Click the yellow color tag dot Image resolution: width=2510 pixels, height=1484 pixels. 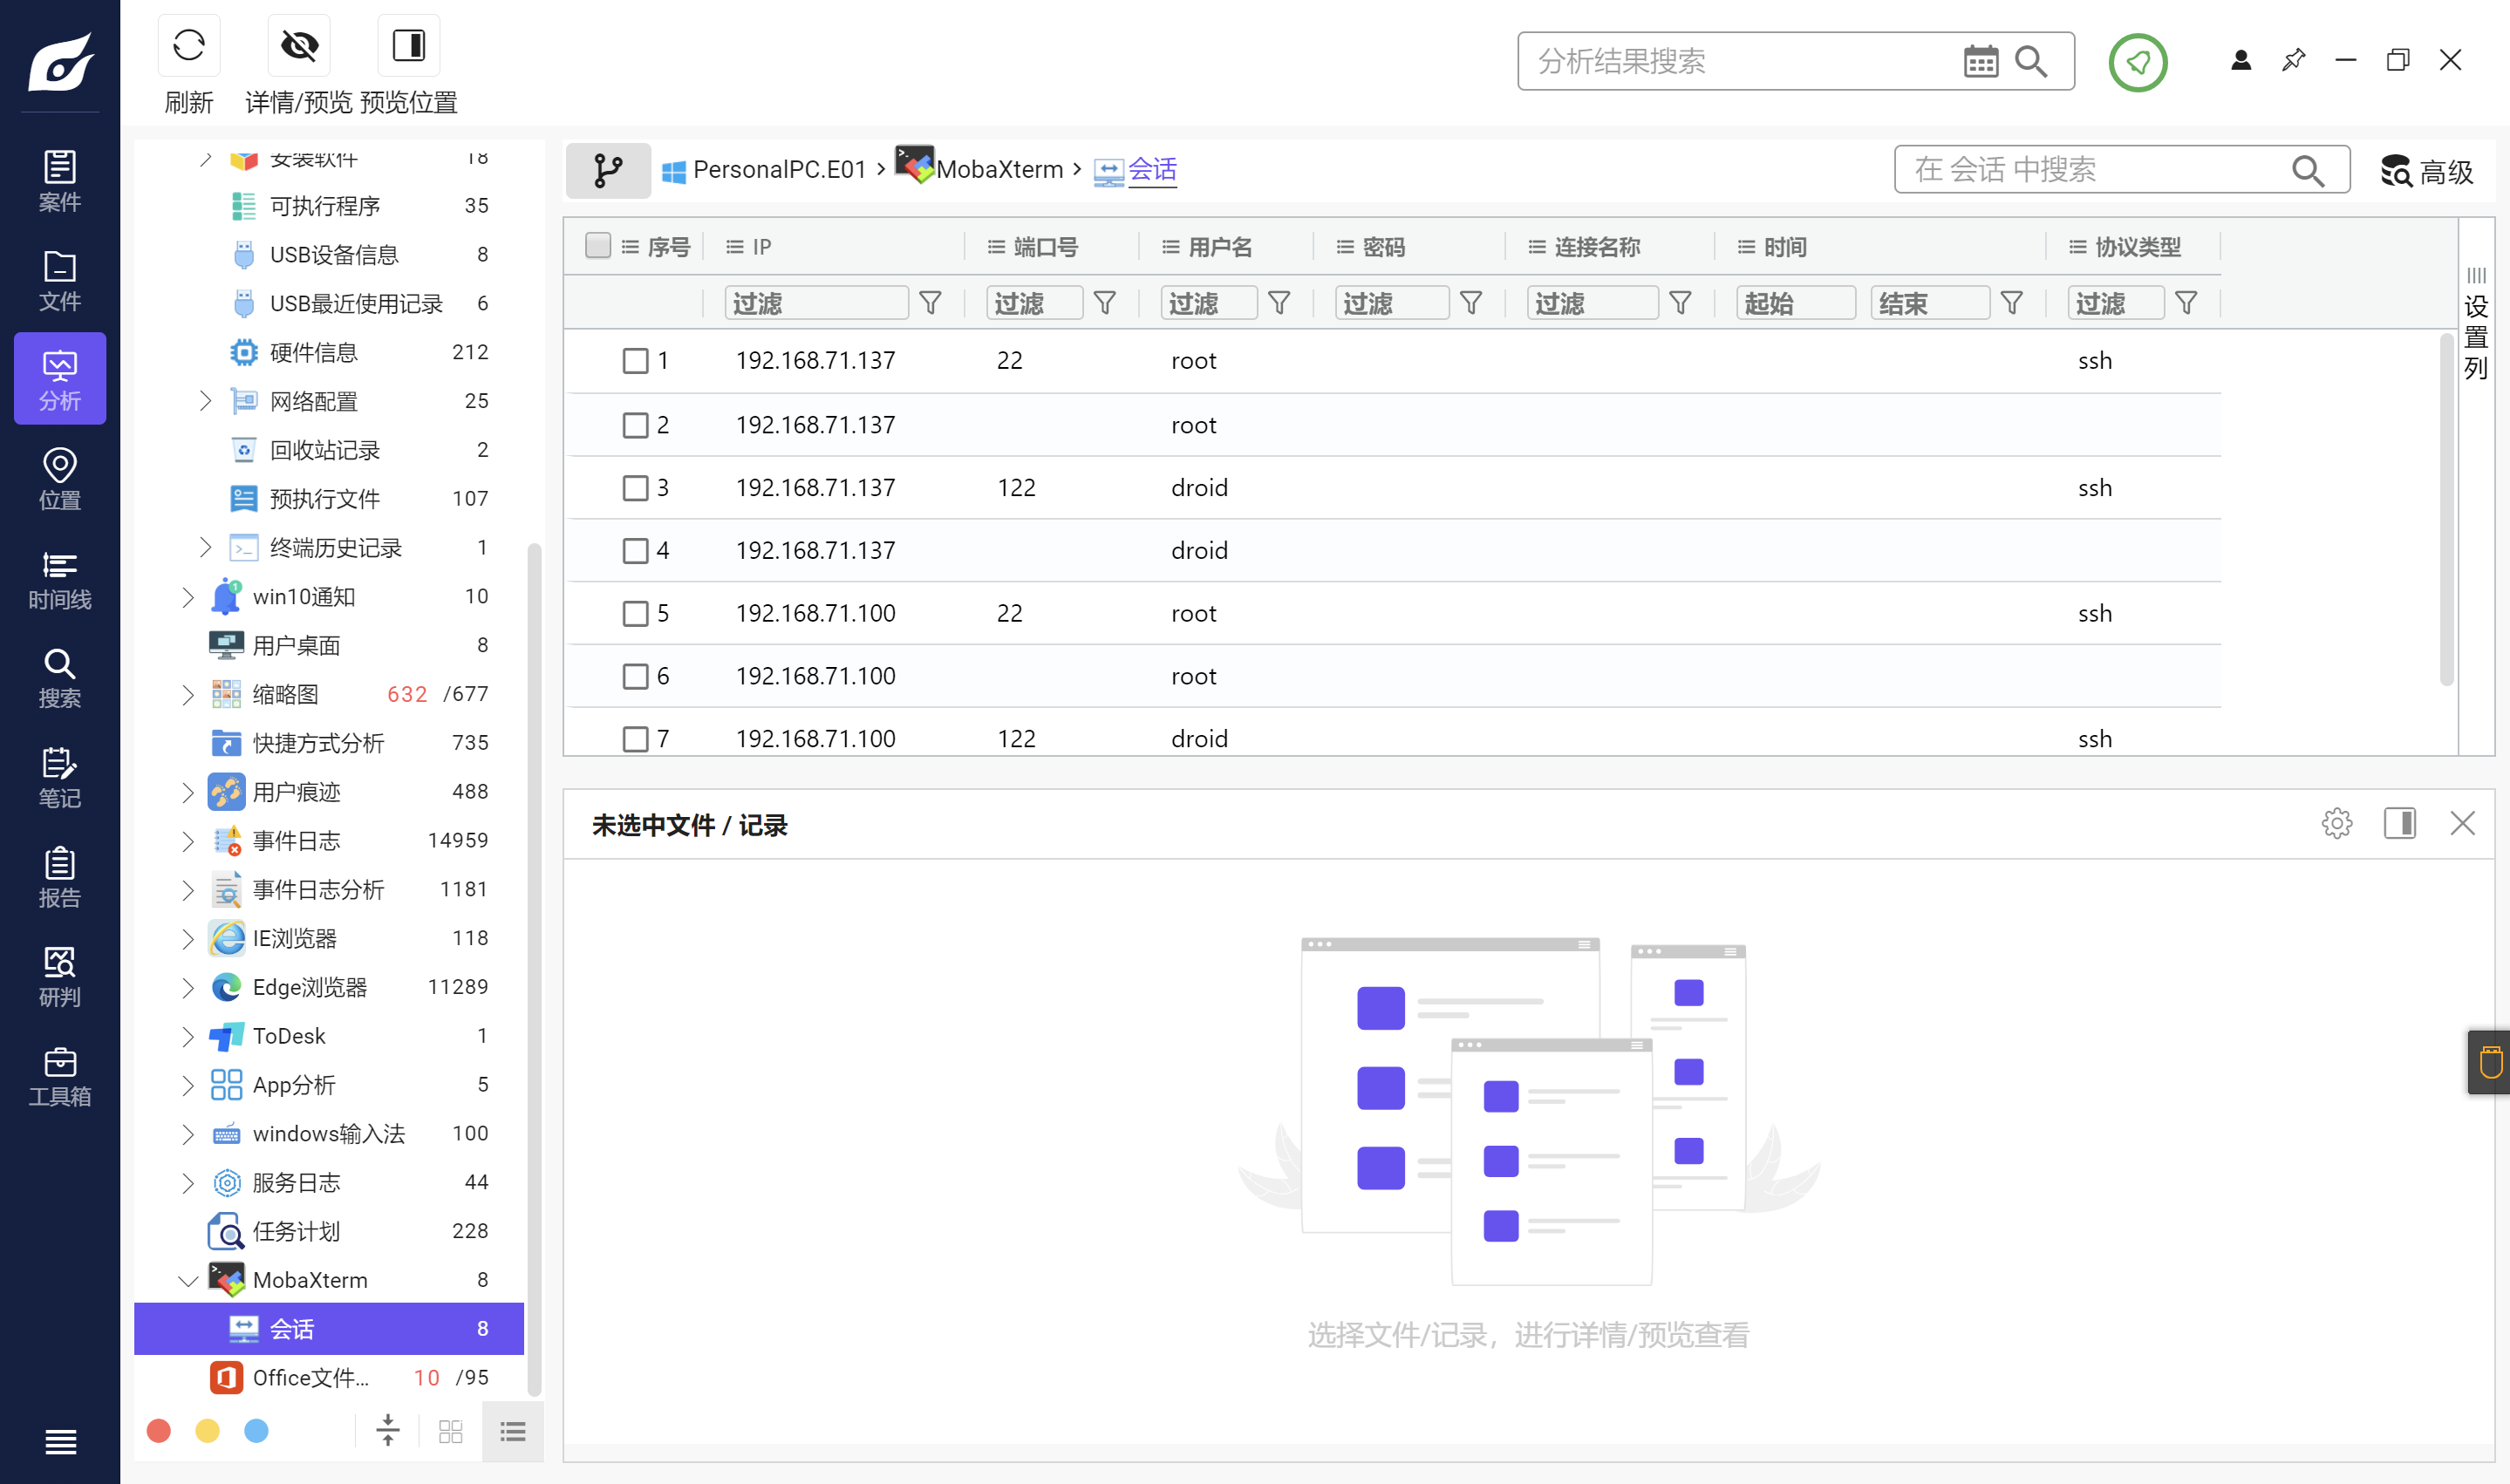click(x=207, y=1431)
